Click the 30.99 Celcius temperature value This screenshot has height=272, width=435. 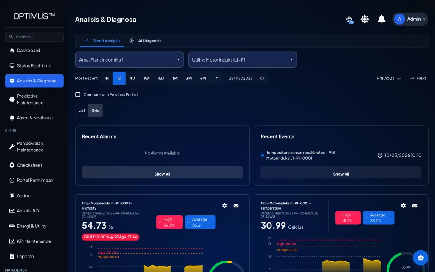tap(282, 226)
